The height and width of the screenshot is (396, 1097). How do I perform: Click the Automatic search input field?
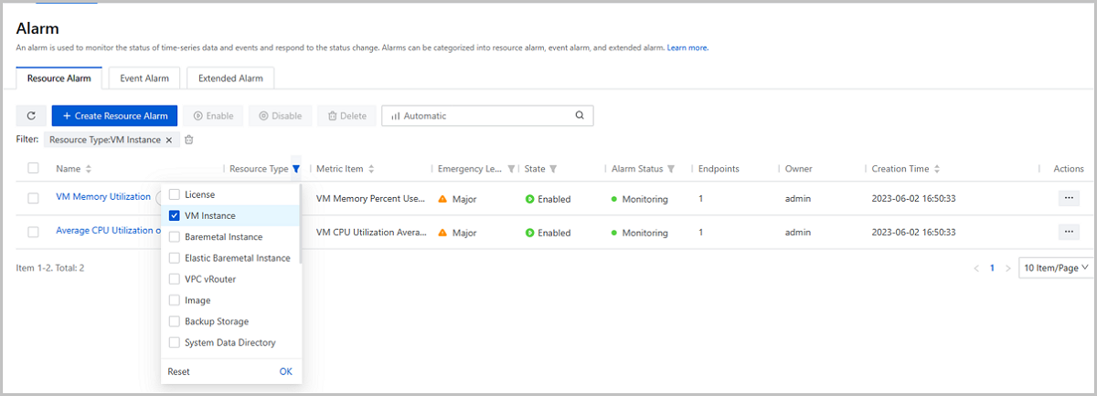pyautogui.click(x=480, y=116)
